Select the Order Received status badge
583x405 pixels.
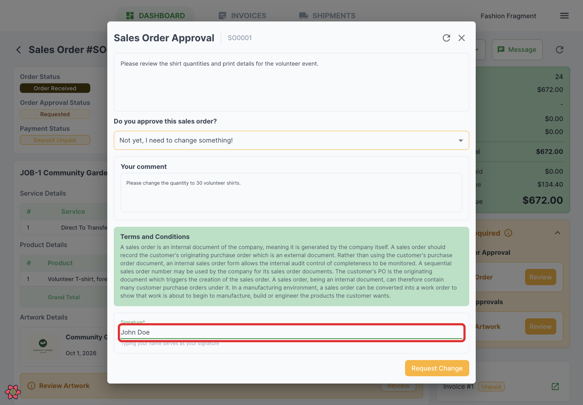coord(55,88)
